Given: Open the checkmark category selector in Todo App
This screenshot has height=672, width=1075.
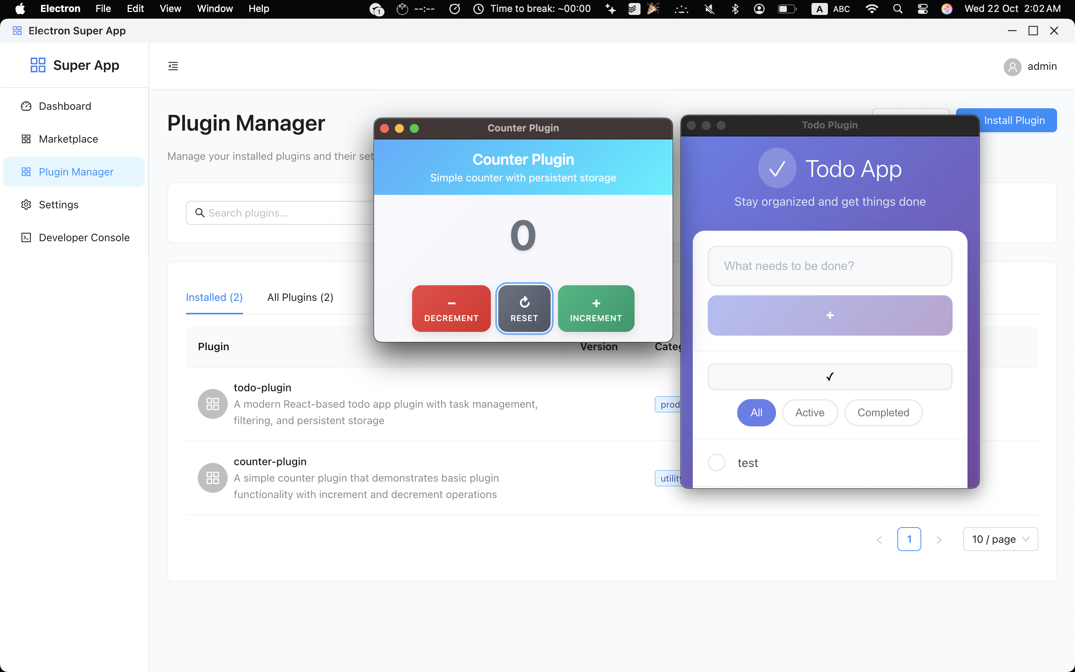Looking at the screenshot, I should (x=829, y=376).
